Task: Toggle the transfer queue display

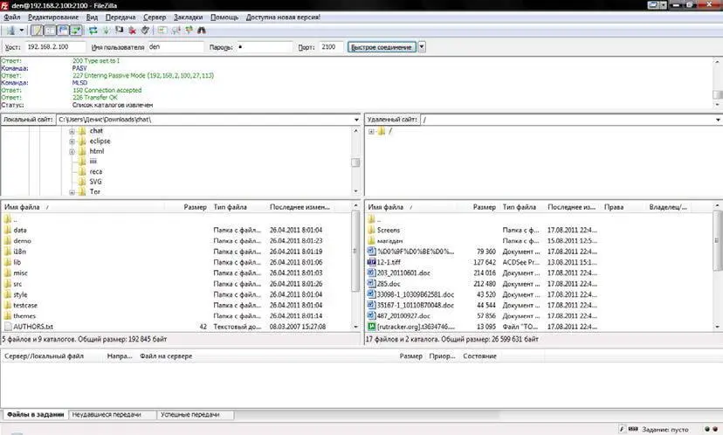Action: [76, 31]
